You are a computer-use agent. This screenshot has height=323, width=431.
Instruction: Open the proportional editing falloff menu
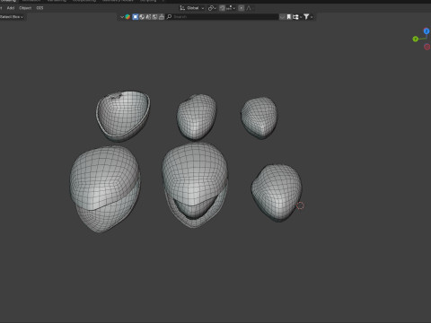click(249, 8)
